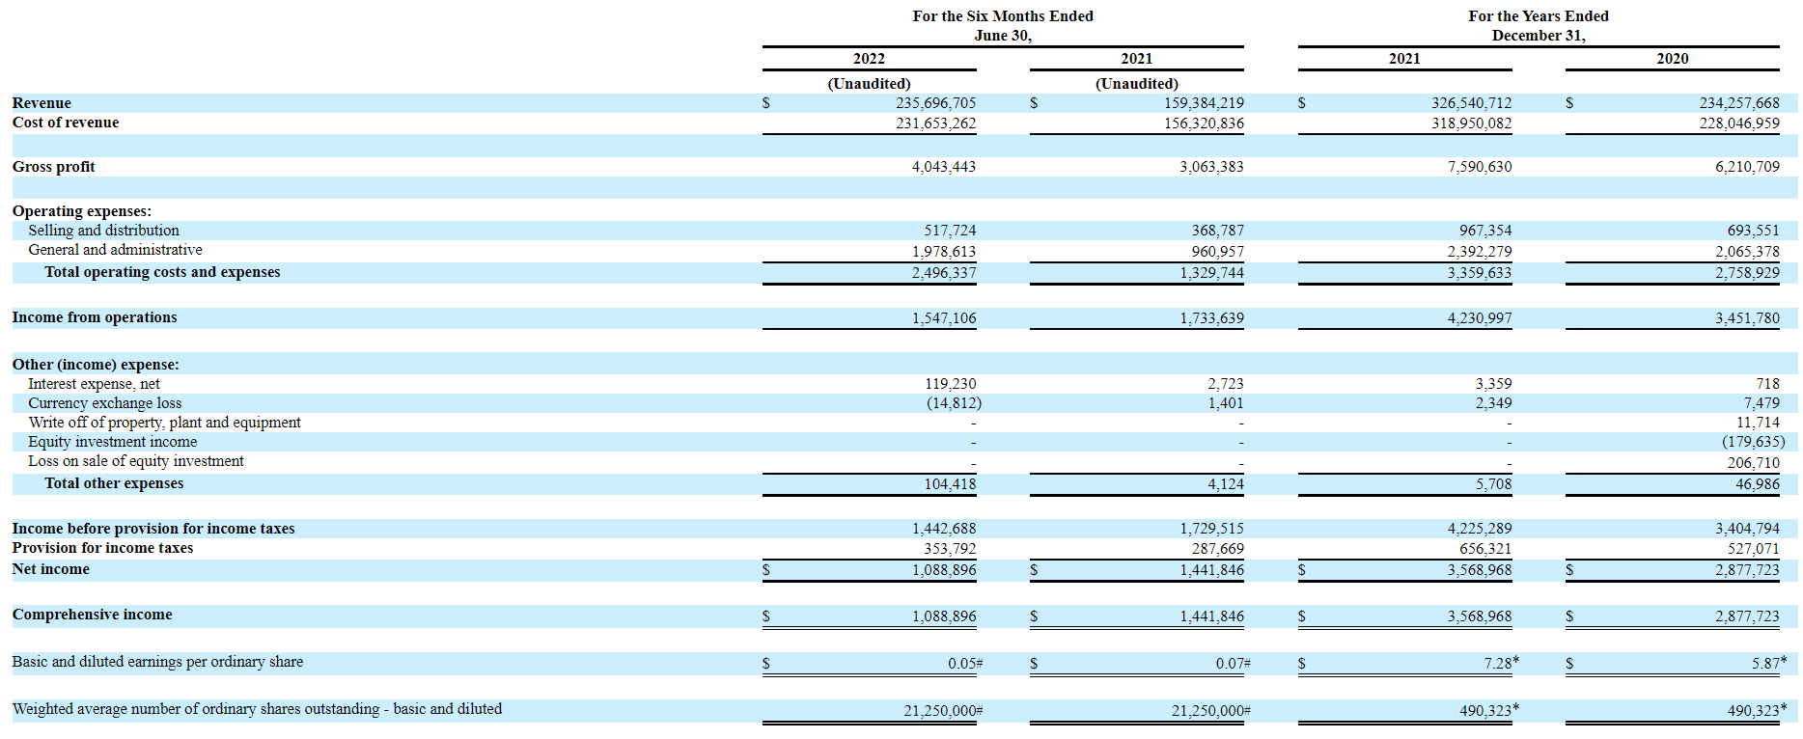Select gross profit value 4,043,443

(x=944, y=167)
